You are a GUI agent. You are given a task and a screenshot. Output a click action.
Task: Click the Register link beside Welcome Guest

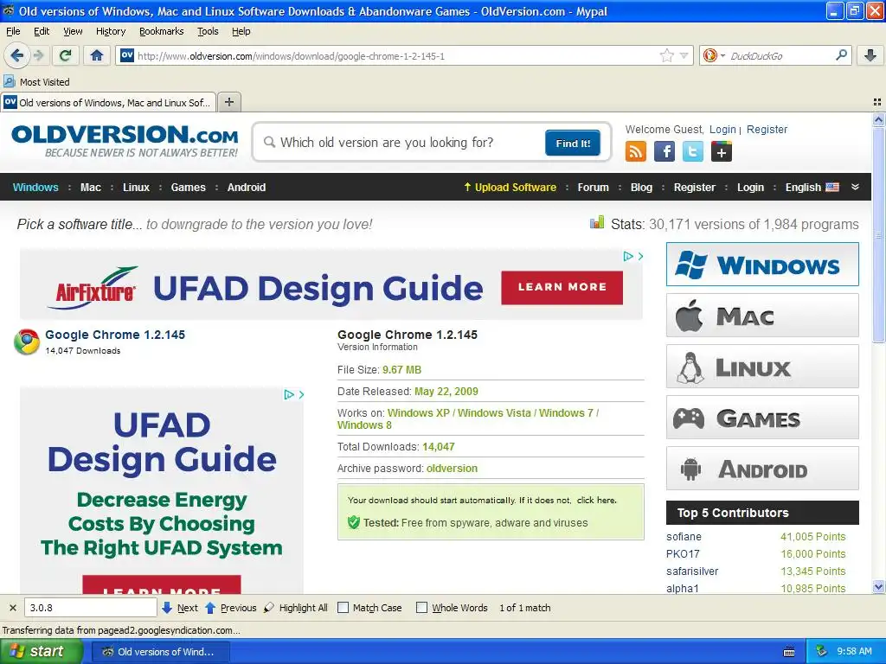767,130
